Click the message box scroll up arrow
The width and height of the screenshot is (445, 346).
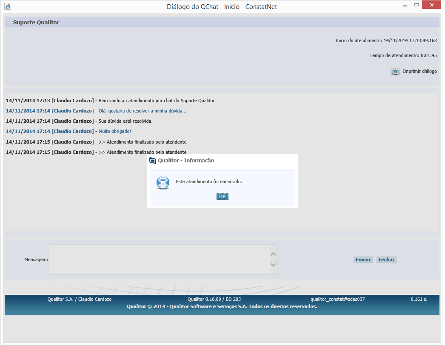click(x=273, y=254)
